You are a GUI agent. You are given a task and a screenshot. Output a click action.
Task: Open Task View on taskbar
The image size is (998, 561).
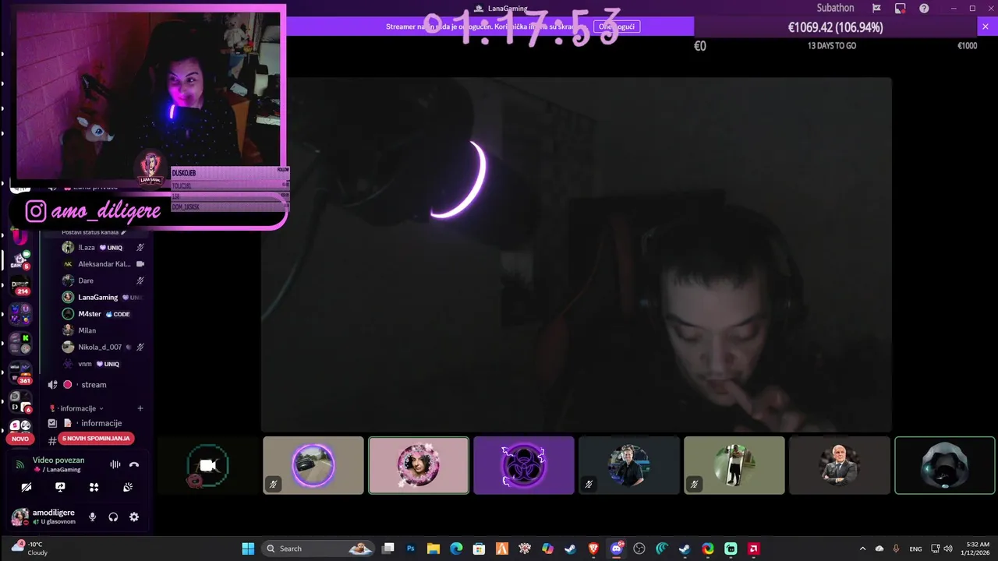pos(388,549)
